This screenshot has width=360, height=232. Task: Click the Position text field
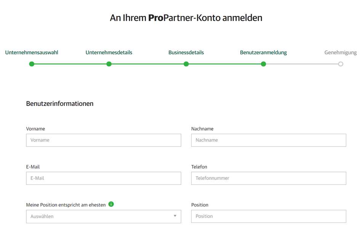[269, 216]
